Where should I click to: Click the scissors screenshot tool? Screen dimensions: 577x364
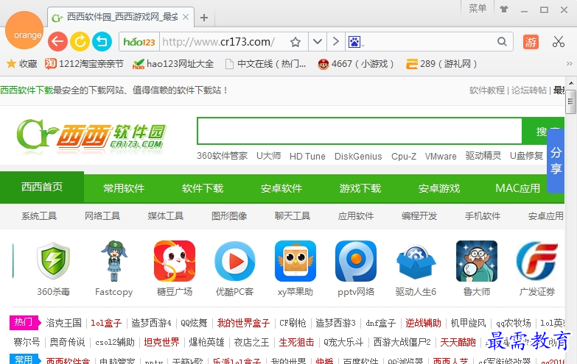[559, 41]
